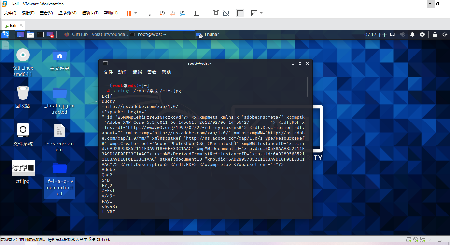
Task: Open the network connection indicator in panel
Action: [x=392, y=34]
